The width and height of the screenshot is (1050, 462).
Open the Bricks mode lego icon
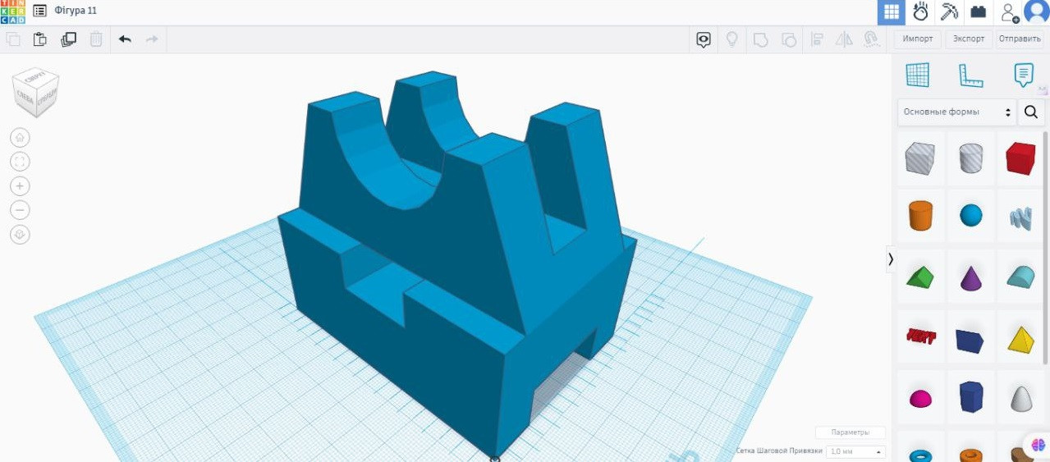click(978, 12)
